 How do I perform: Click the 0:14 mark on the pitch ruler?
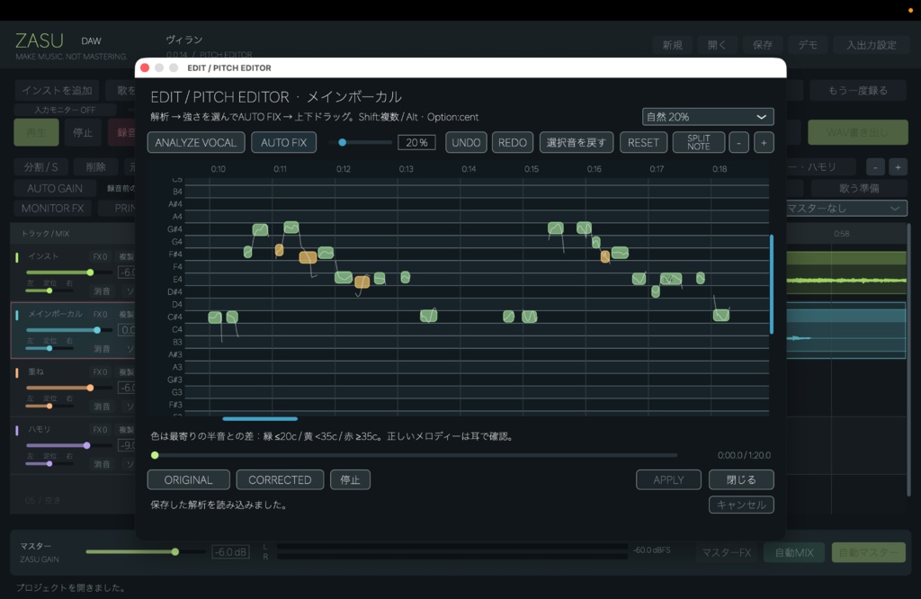tap(469, 168)
